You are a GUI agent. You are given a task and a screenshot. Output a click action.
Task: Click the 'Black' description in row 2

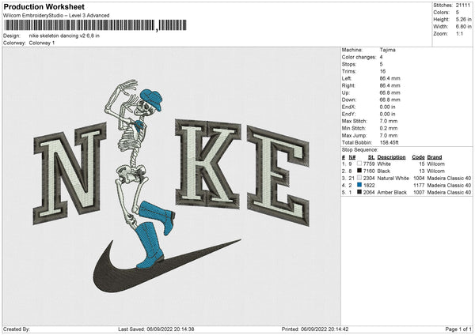[383, 171]
